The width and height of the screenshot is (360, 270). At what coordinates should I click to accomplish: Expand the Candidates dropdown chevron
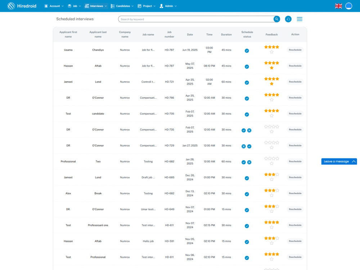click(x=132, y=6)
